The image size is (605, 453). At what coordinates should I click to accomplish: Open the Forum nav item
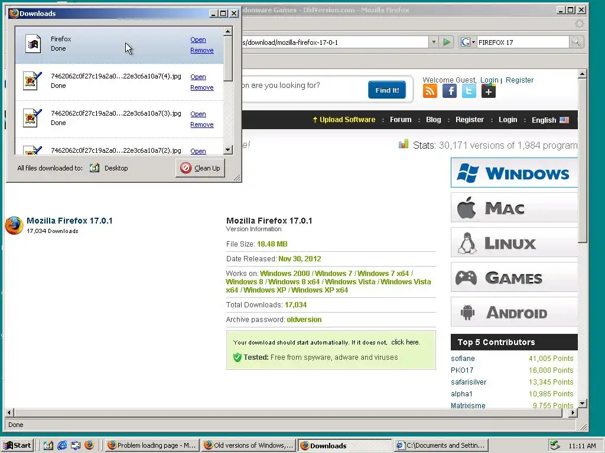tap(401, 120)
